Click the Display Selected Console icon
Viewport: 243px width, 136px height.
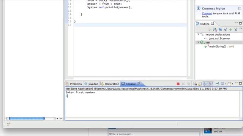tap(222, 83)
